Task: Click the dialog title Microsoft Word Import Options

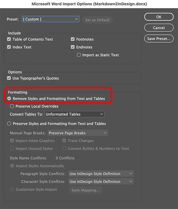Action: point(89,4)
